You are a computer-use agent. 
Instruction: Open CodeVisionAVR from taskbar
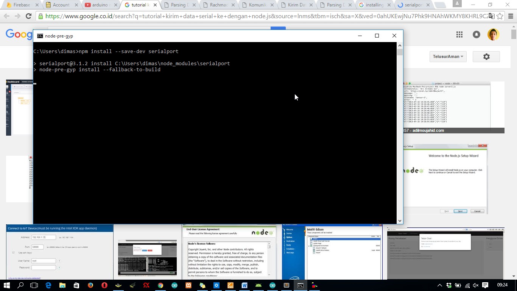click(146, 285)
